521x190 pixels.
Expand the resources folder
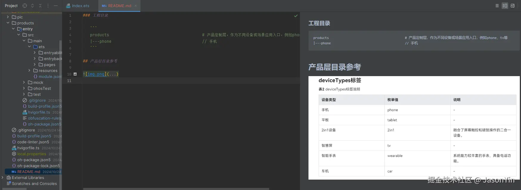[29, 70]
